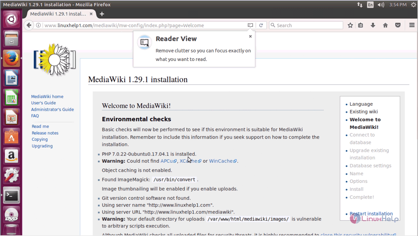Open User's Guide link

43,103
